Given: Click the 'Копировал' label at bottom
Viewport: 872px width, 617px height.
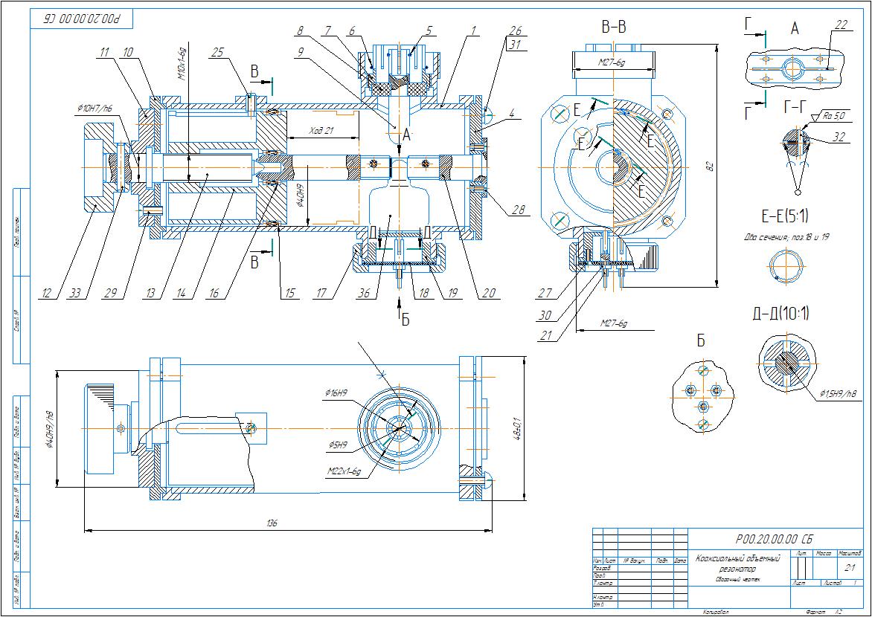Looking at the screenshot, I should pos(714,612).
